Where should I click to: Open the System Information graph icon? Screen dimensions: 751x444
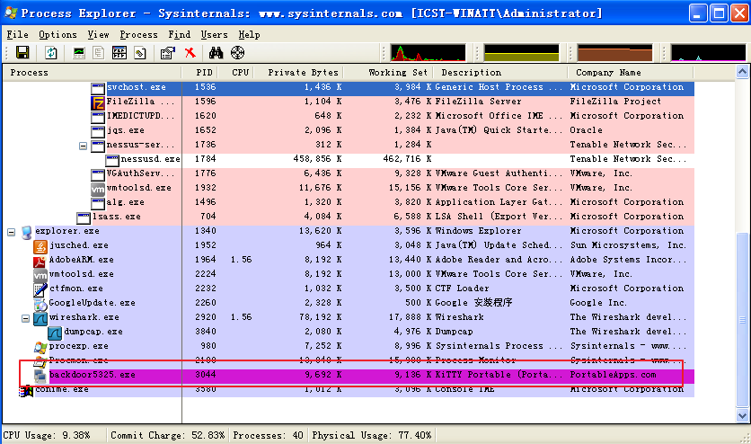[x=78, y=53]
